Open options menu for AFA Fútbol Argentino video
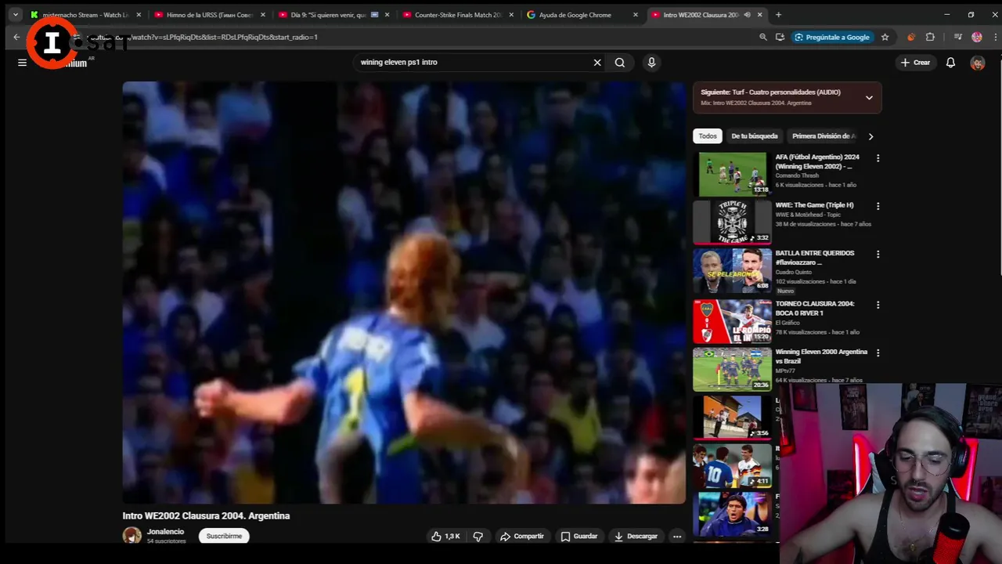The width and height of the screenshot is (1002, 564). (x=878, y=158)
